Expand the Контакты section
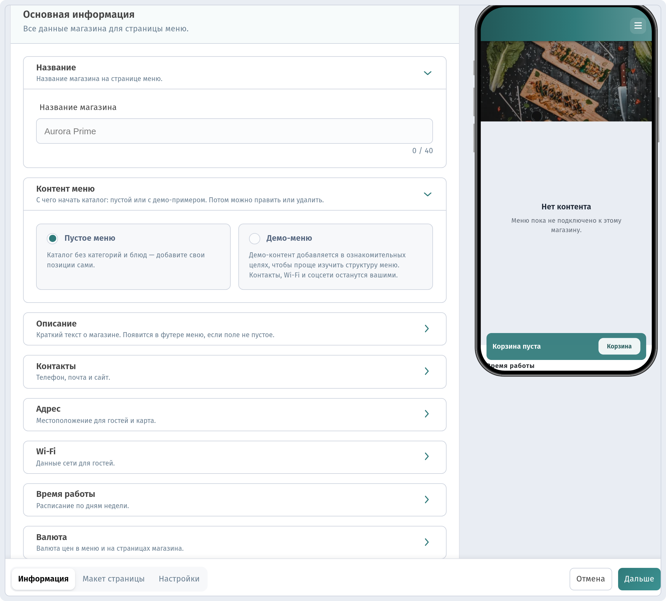This screenshot has width=666, height=601. point(235,371)
